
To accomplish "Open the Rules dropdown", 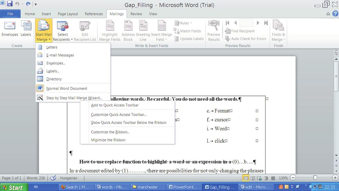I will [183, 23].
